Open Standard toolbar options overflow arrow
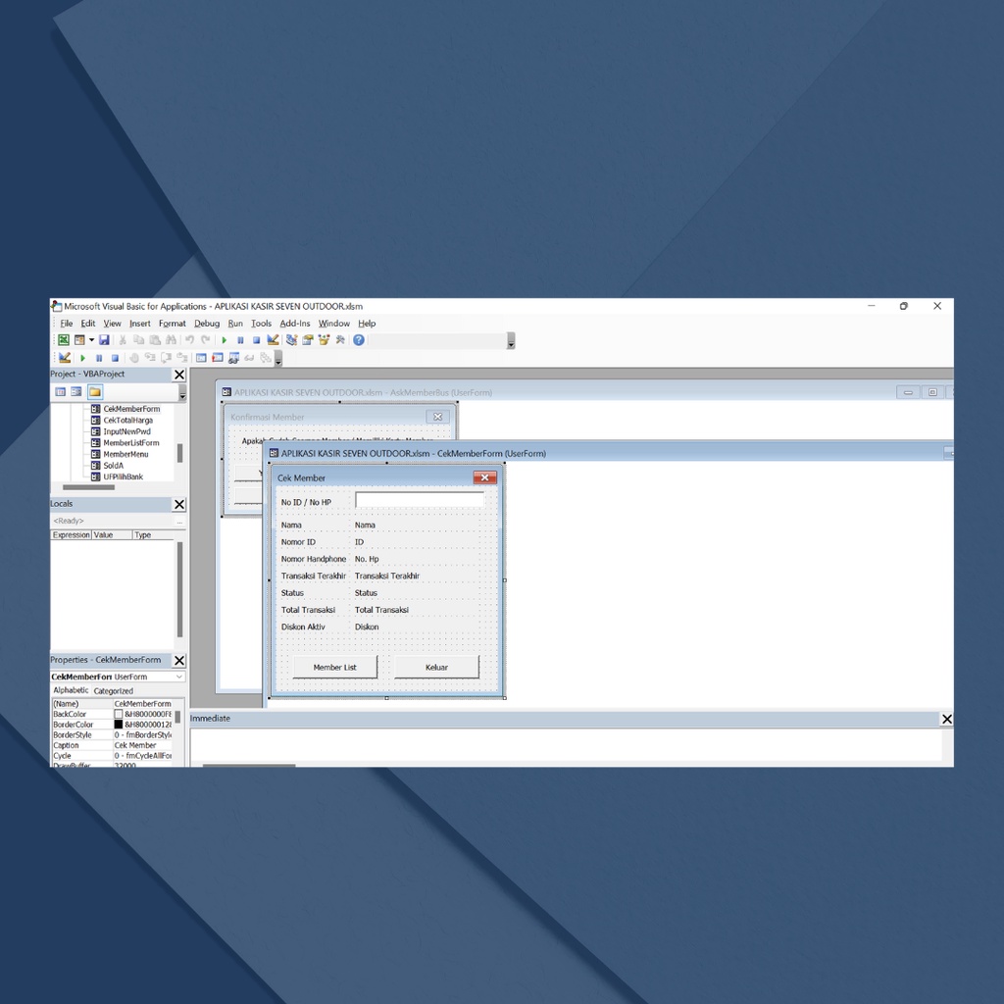This screenshot has height=1004, width=1004. point(511,340)
